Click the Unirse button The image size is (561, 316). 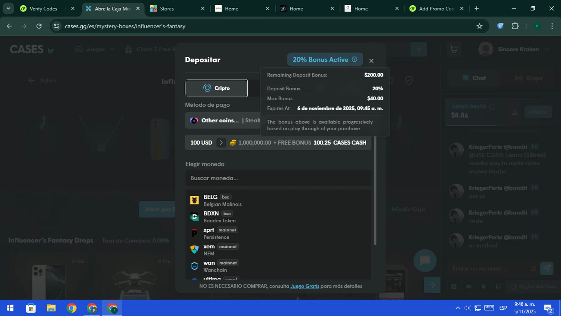(x=538, y=112)
